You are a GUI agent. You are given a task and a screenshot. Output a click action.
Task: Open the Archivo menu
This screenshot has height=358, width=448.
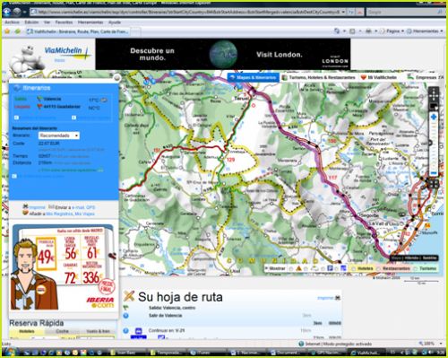point(13,22)
